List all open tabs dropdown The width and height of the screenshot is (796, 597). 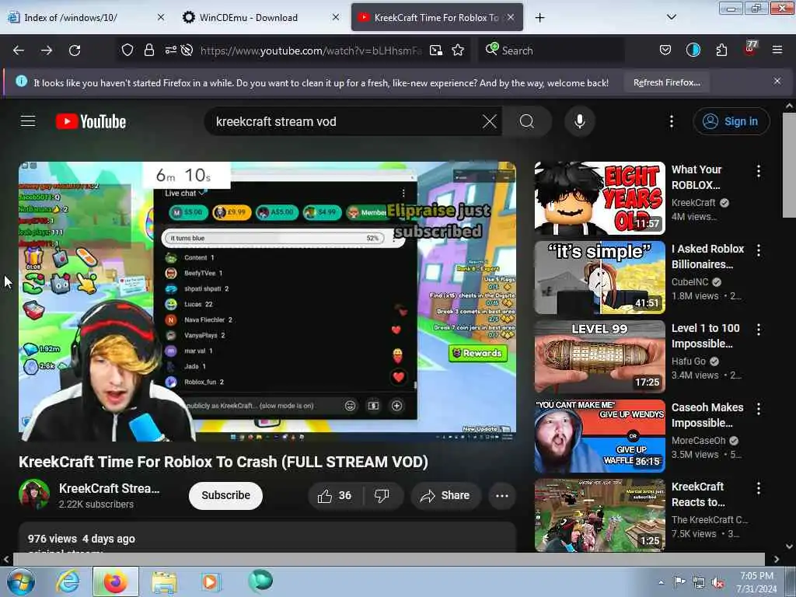click(671, 17)
